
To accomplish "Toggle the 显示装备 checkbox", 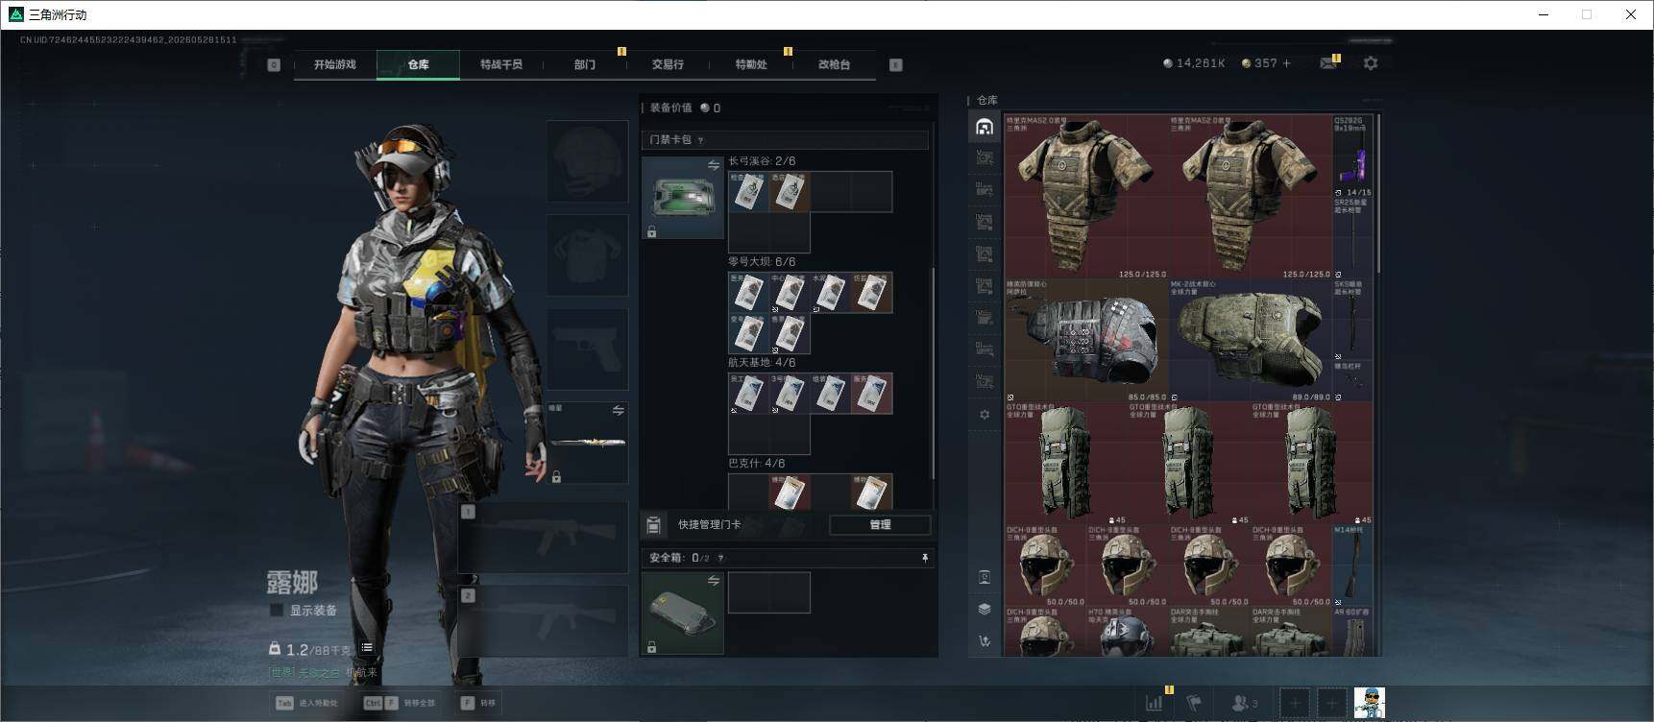I will (x=277, y=610).
